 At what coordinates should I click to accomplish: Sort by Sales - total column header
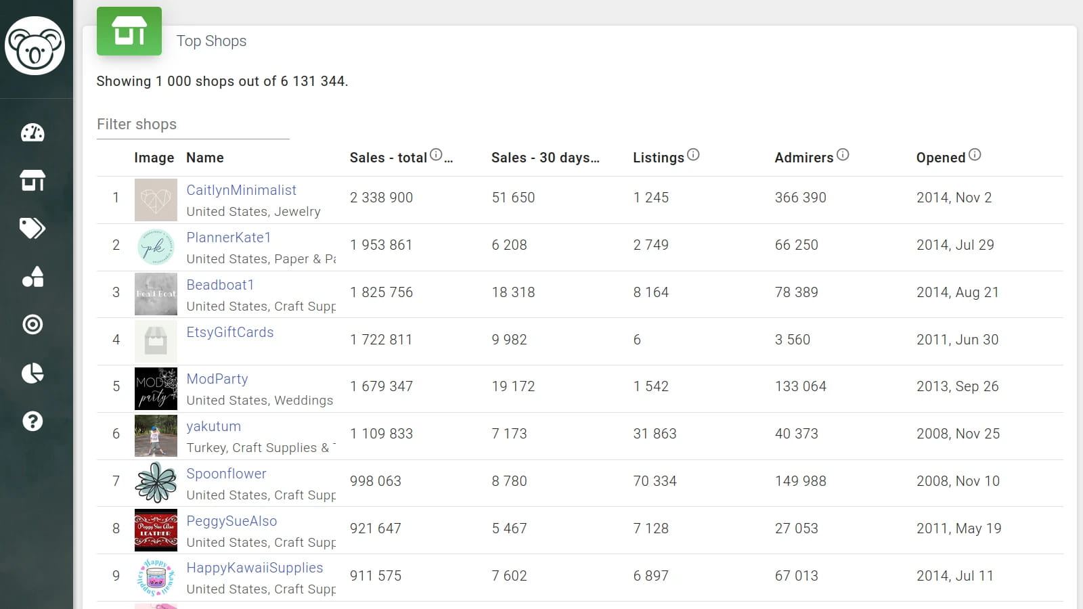pyautogui.click(x=388, y=158)
